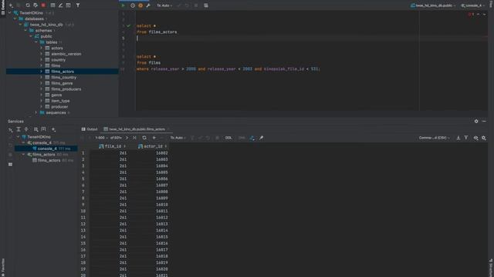Screen dimensions: 494x277
Task: Add a new data source with plus icon
Action: (11, 5)
